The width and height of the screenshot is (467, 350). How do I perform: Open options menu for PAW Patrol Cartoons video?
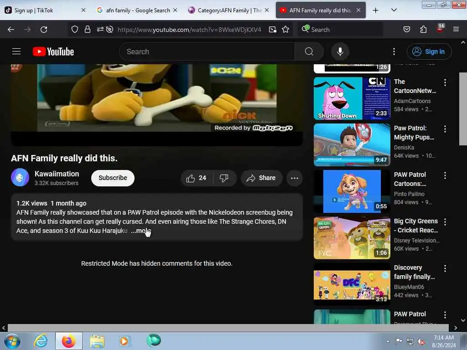coord(445,175)
